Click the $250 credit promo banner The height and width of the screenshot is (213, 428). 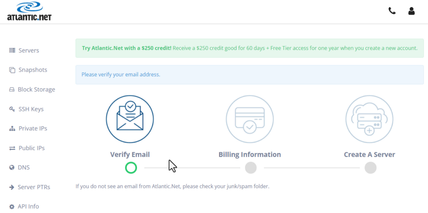tap(250, 48)
